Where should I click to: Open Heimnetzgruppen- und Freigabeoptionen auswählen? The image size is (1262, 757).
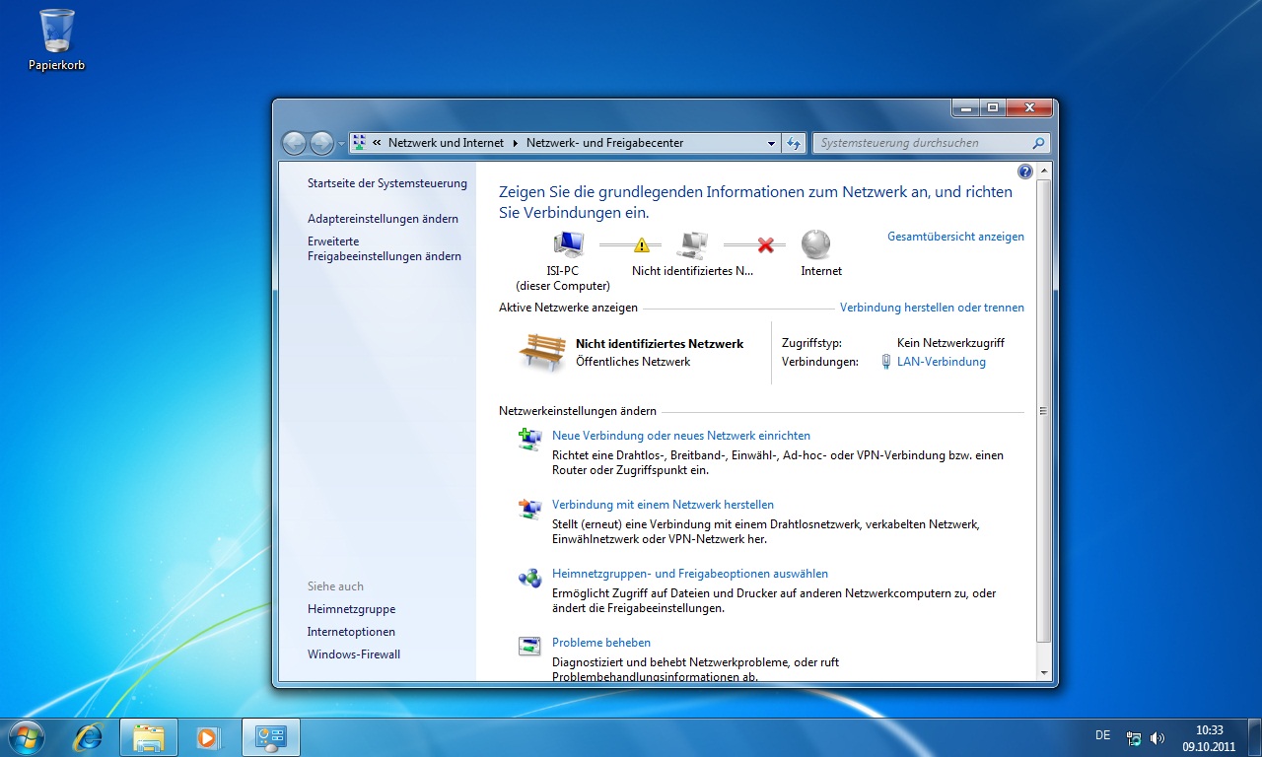[690, 574]
